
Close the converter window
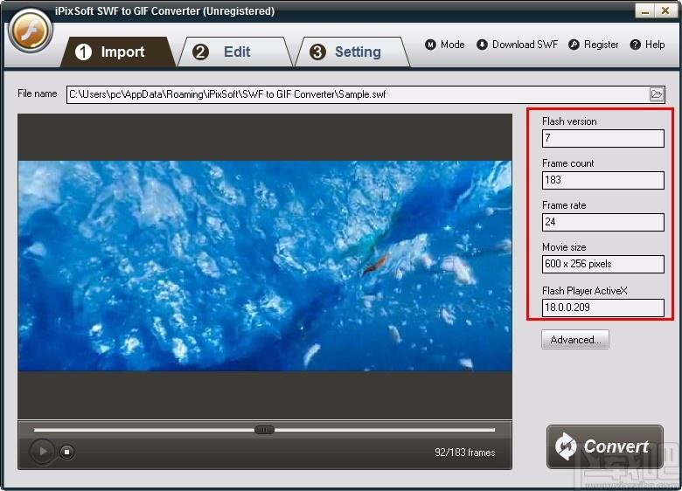[x=665, y=10]
